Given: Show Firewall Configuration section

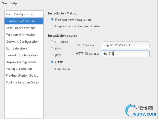Looking at the screenshot, I should point(24,55).
